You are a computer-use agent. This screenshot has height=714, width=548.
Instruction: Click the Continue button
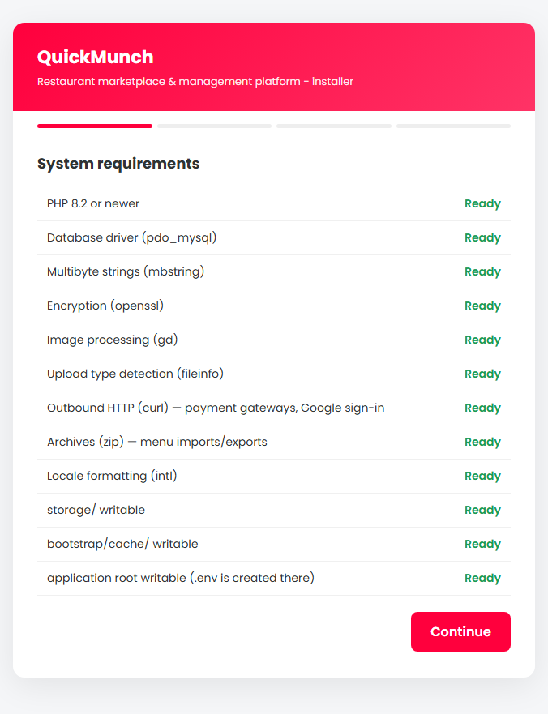[460, 631]
